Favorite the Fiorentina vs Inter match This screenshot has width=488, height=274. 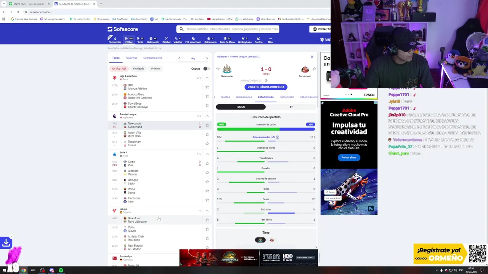click(207, 200)
